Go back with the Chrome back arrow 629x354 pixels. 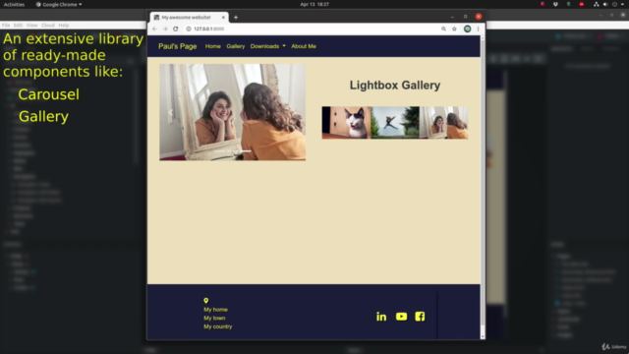[154, 29]
